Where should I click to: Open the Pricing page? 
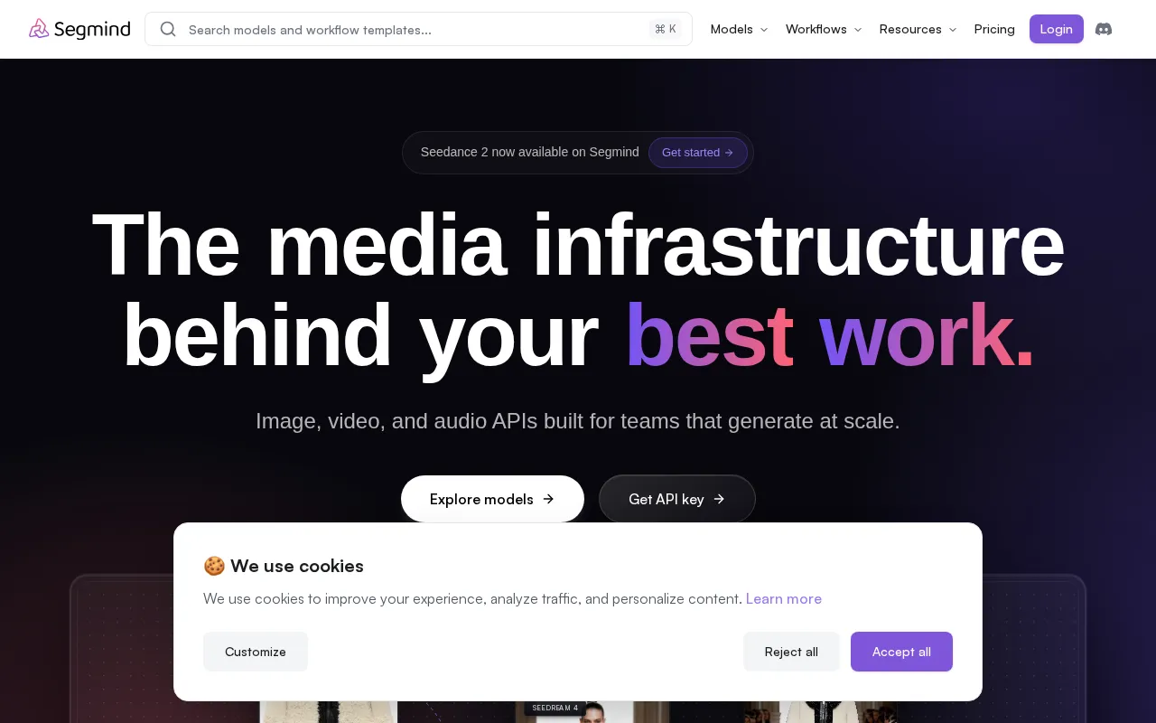pos(994,29)
